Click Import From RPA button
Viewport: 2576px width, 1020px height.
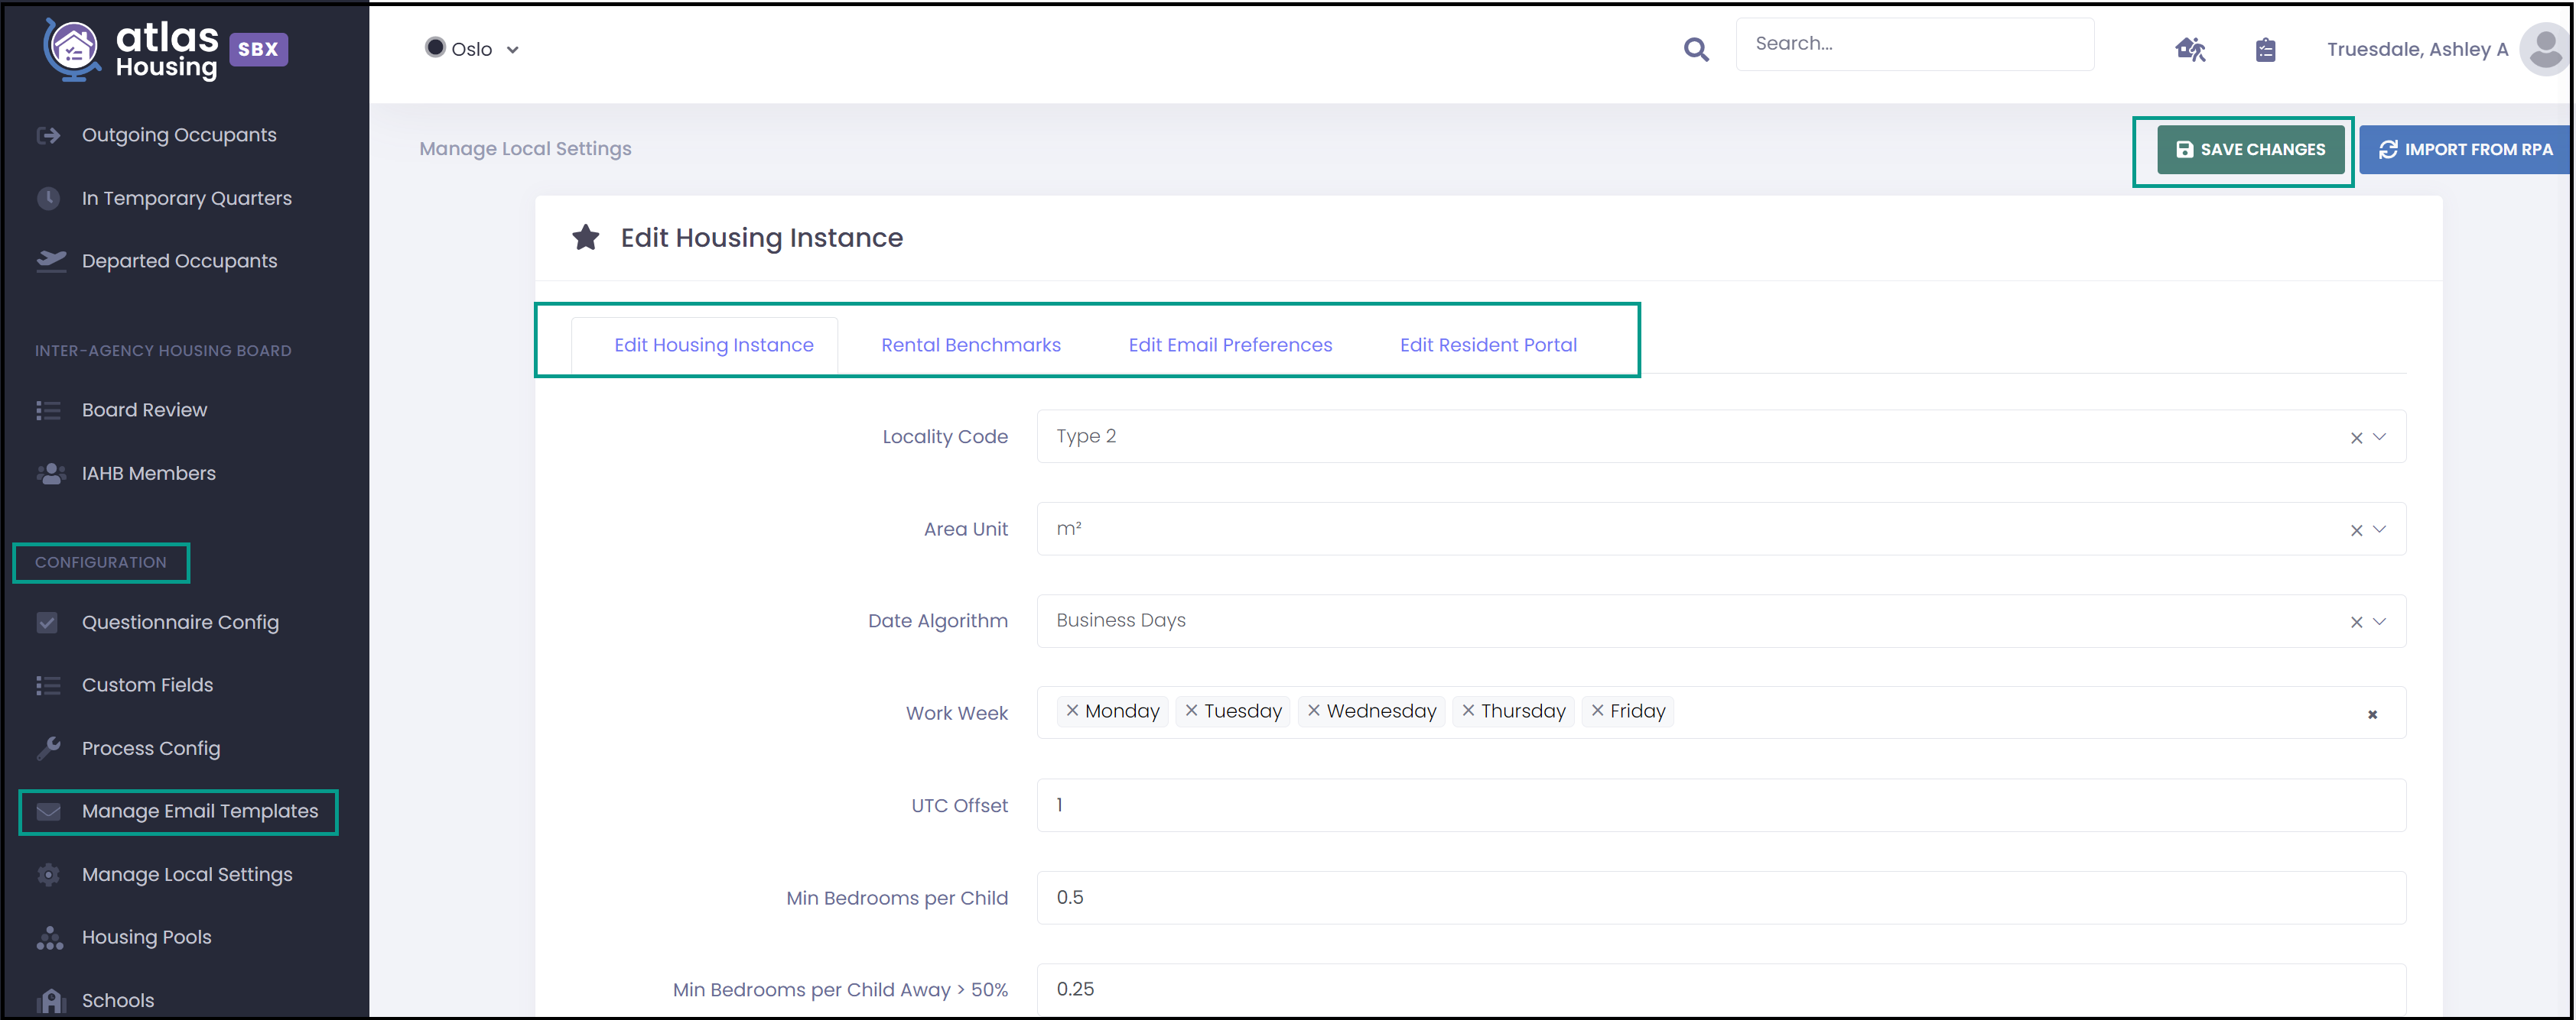coord(2464,150)
